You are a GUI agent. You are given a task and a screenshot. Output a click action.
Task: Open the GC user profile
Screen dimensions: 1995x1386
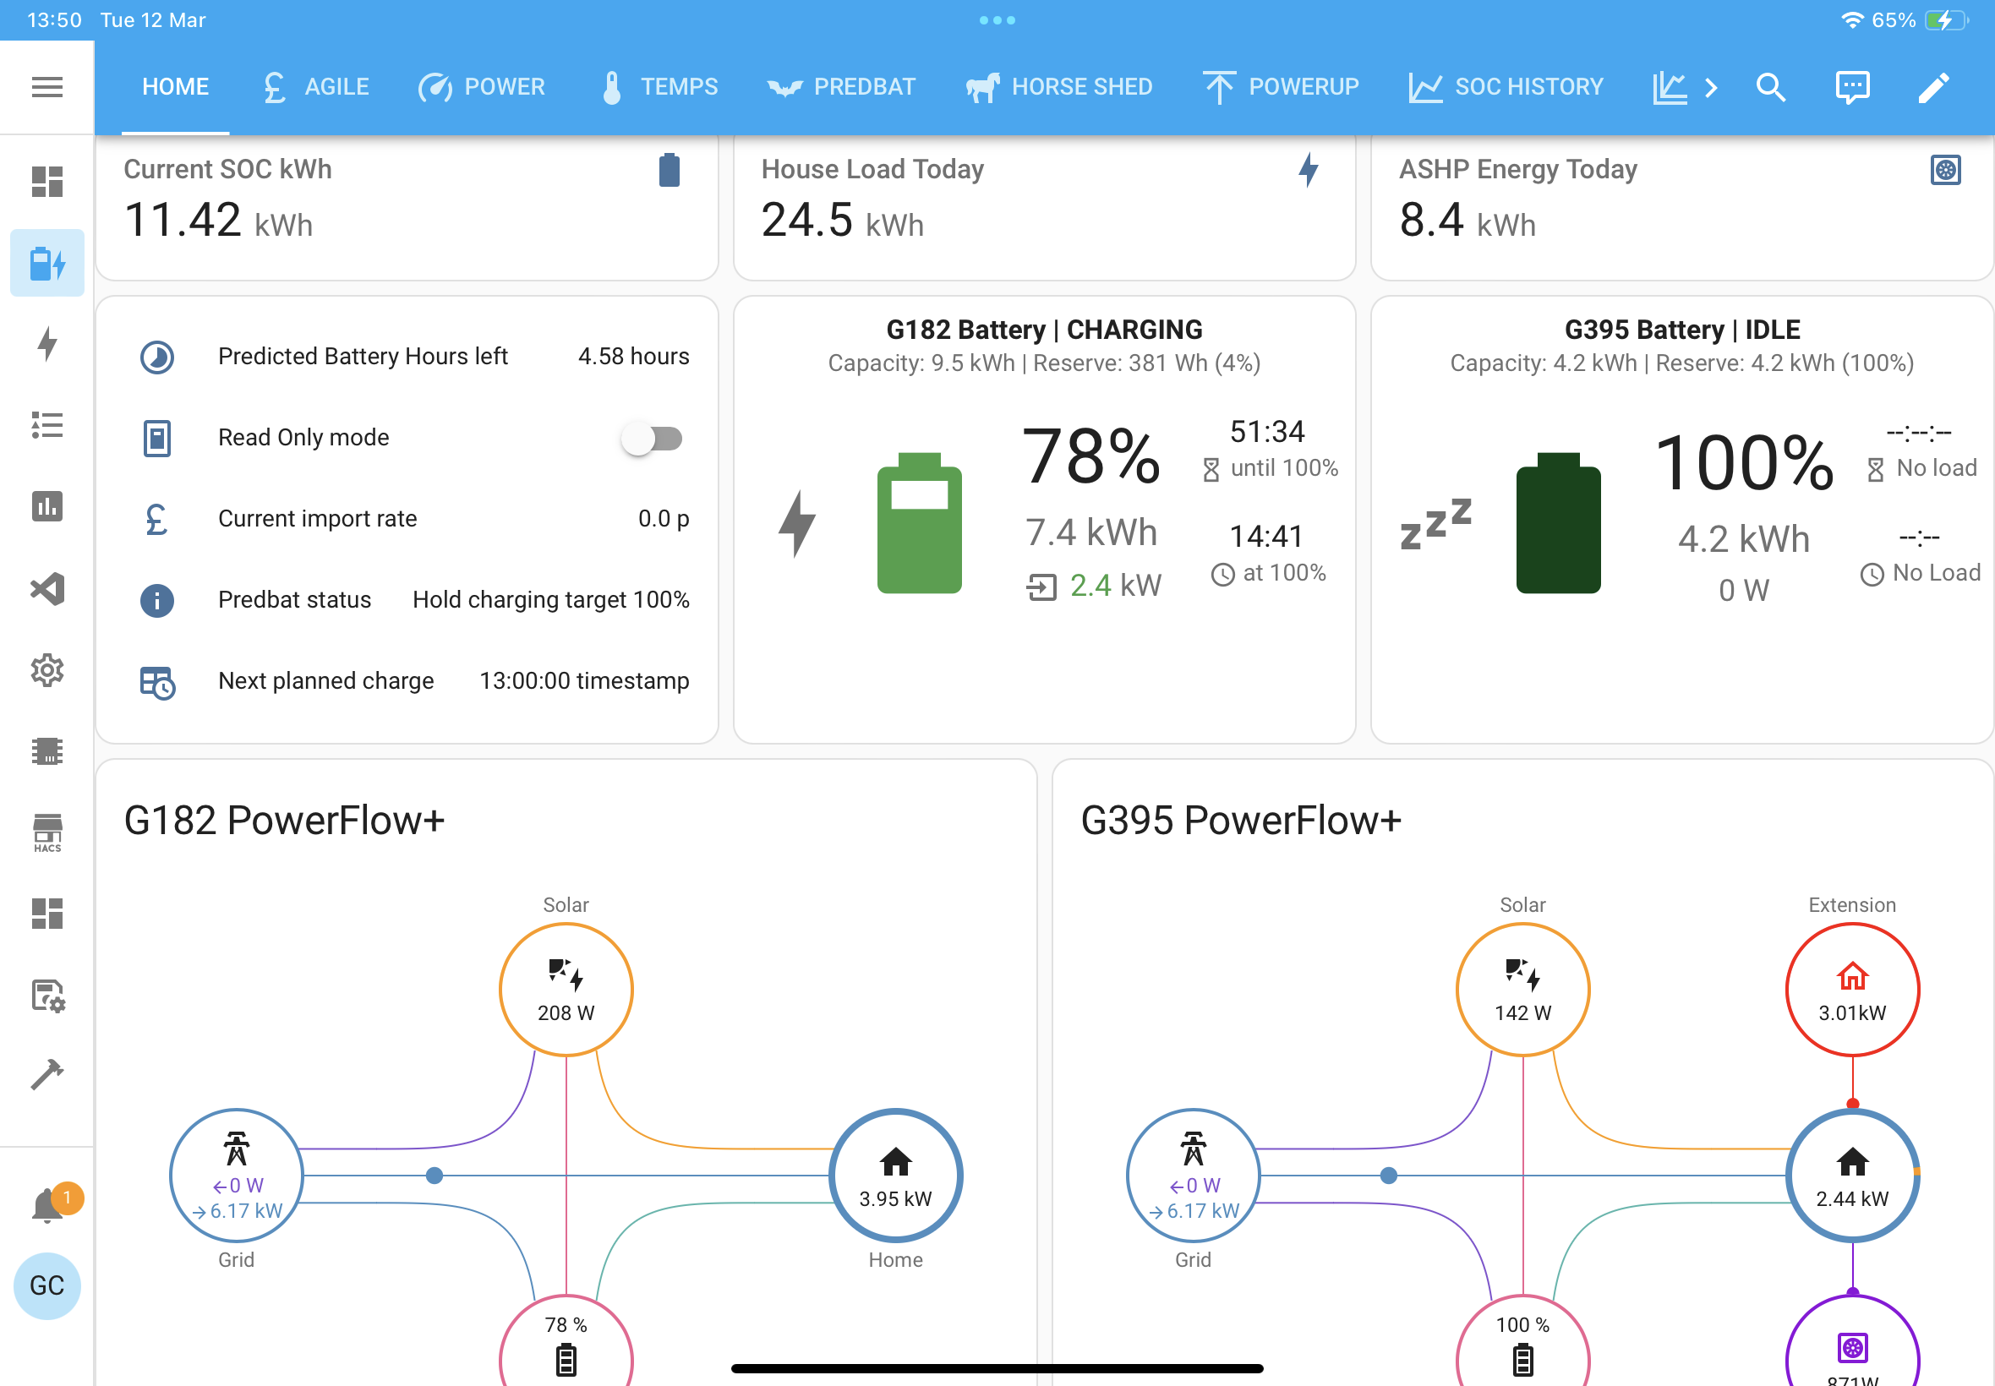point(46,1285)
